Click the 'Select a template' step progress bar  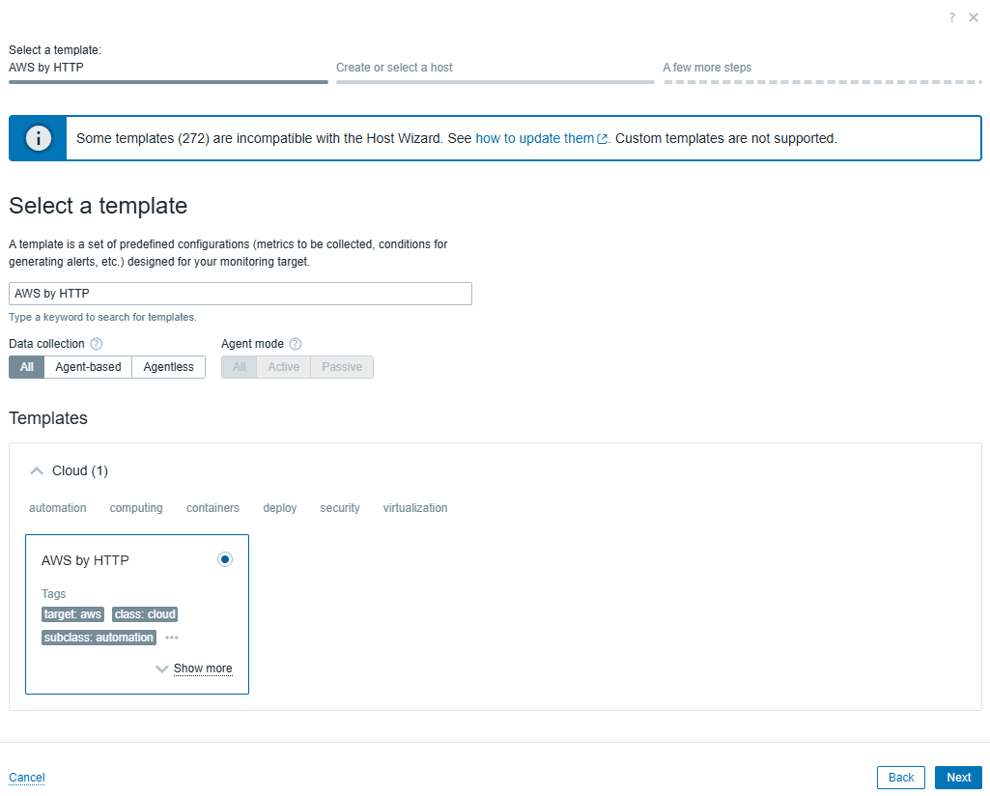169,82
